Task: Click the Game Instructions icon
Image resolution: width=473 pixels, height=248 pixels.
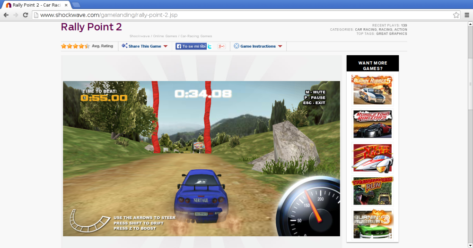Action: (236, 46)
